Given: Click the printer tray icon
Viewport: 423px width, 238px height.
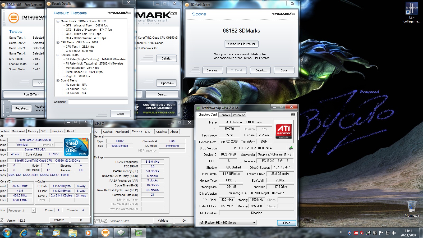Looking at the screenshot, I should (x=368, y=233).
